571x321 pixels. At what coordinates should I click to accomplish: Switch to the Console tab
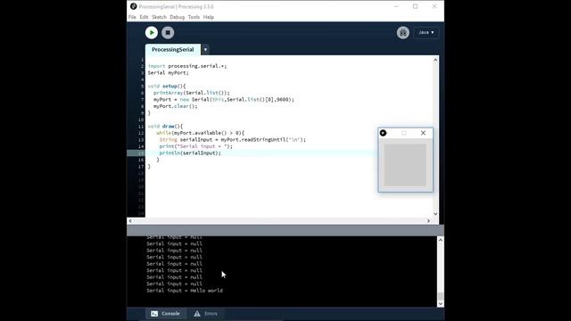[x=166, y=313]
